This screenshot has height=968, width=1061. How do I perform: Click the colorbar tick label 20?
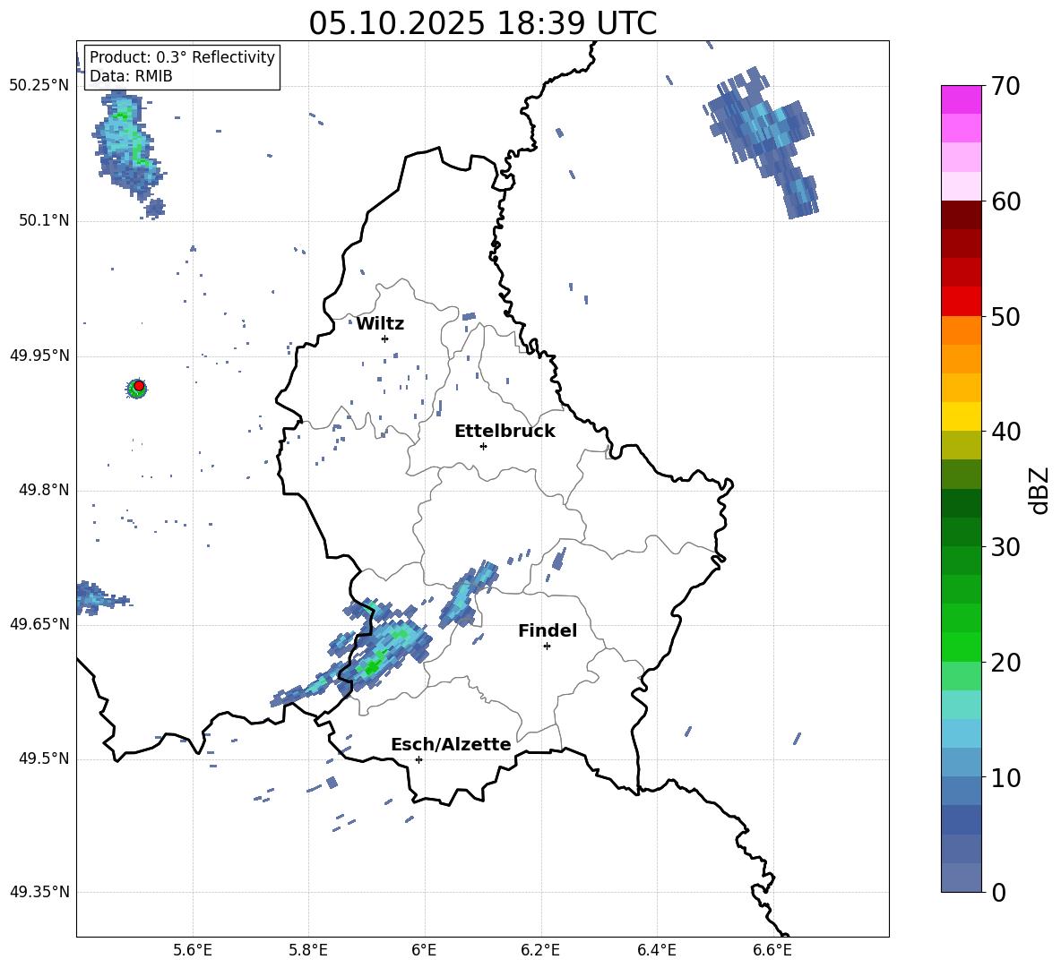click(x=1005, y=663)
